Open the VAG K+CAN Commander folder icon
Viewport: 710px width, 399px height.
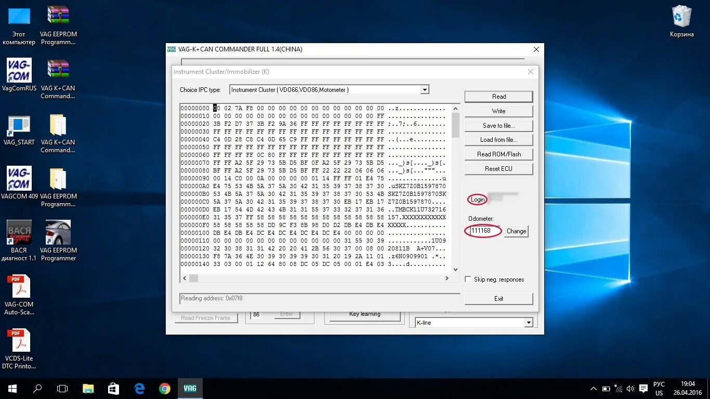[58, 133]
